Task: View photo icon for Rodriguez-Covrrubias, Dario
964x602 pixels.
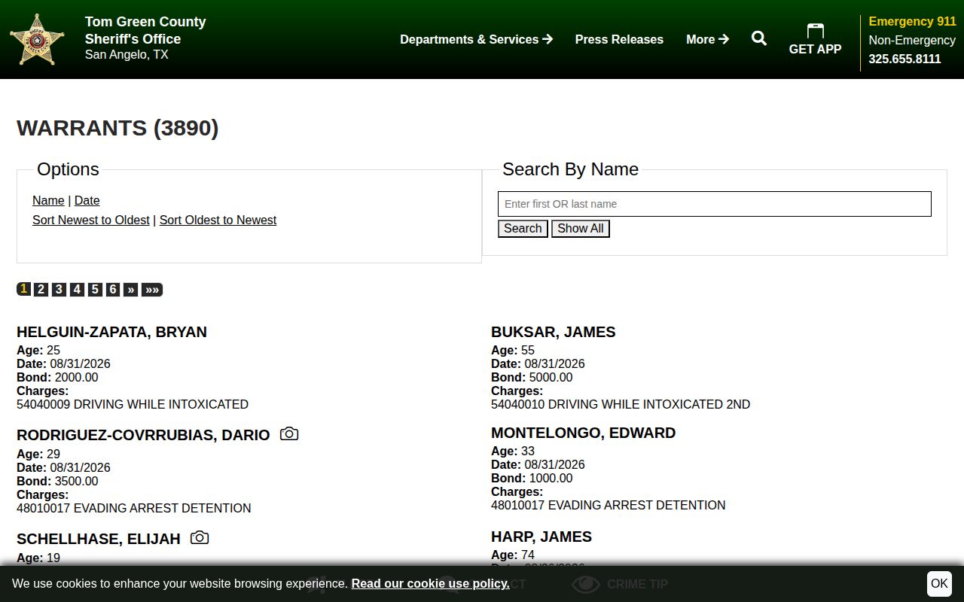Action: tap(289, 434)
